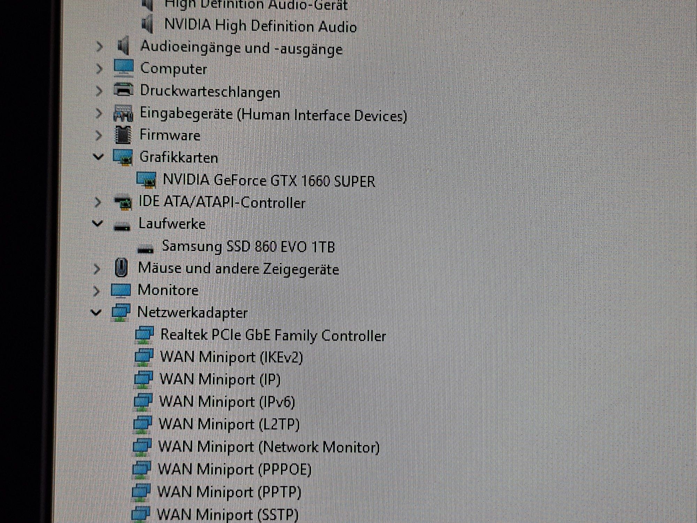Image resolution: width=697 pixels, height=523 pixels.
Task: Select WAN Miniport (PPPOE) entry
Action: (x=234, y=469)
